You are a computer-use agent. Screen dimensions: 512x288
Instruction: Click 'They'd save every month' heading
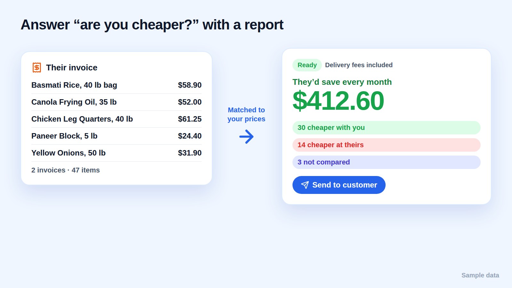coord(342,82)
